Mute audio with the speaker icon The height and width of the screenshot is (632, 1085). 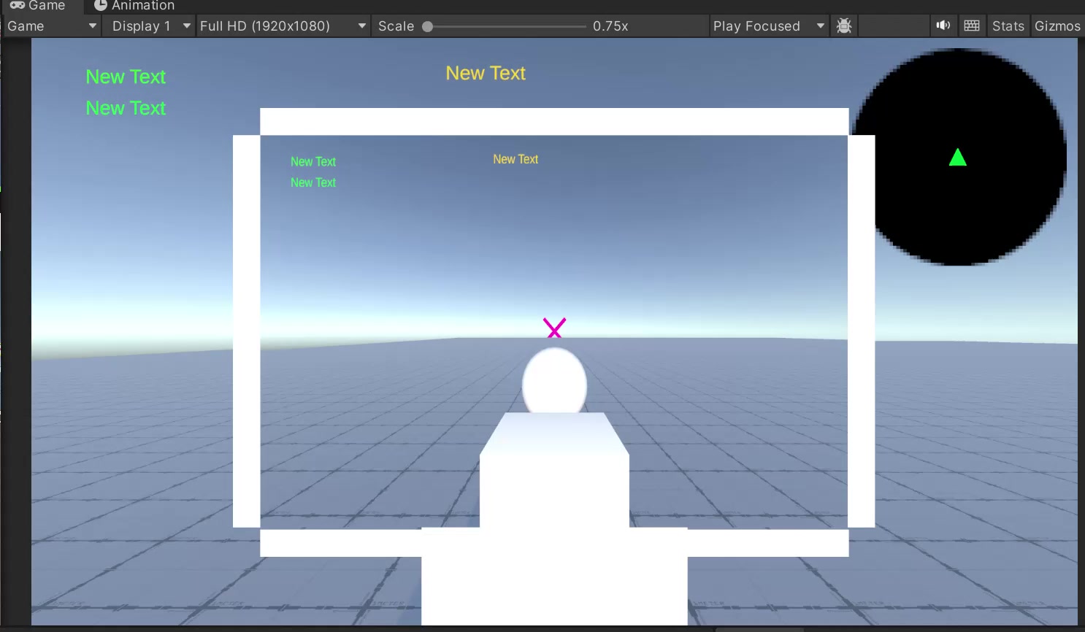tap(943, 26)
